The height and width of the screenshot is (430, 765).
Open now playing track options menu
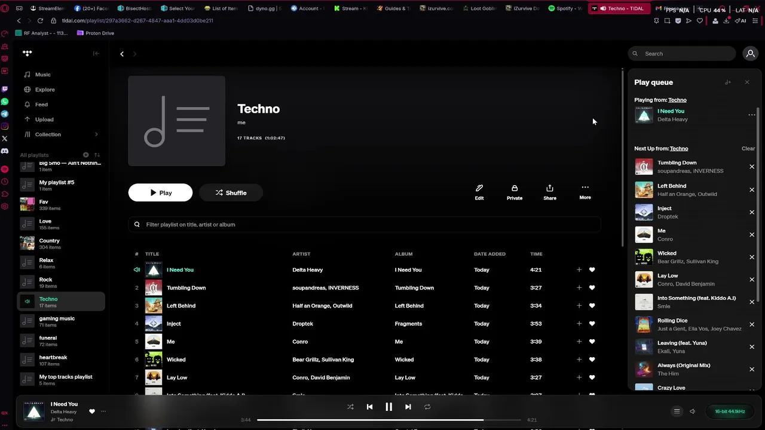pyautogui.click(x=103, y=411)
